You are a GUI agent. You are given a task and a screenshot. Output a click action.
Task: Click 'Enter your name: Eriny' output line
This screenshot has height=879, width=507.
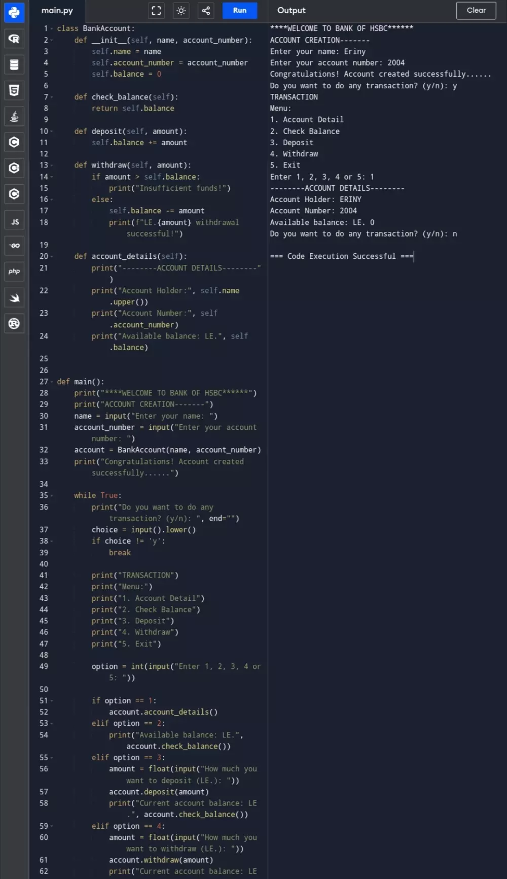pyautogui.click(x=318, y=52)
